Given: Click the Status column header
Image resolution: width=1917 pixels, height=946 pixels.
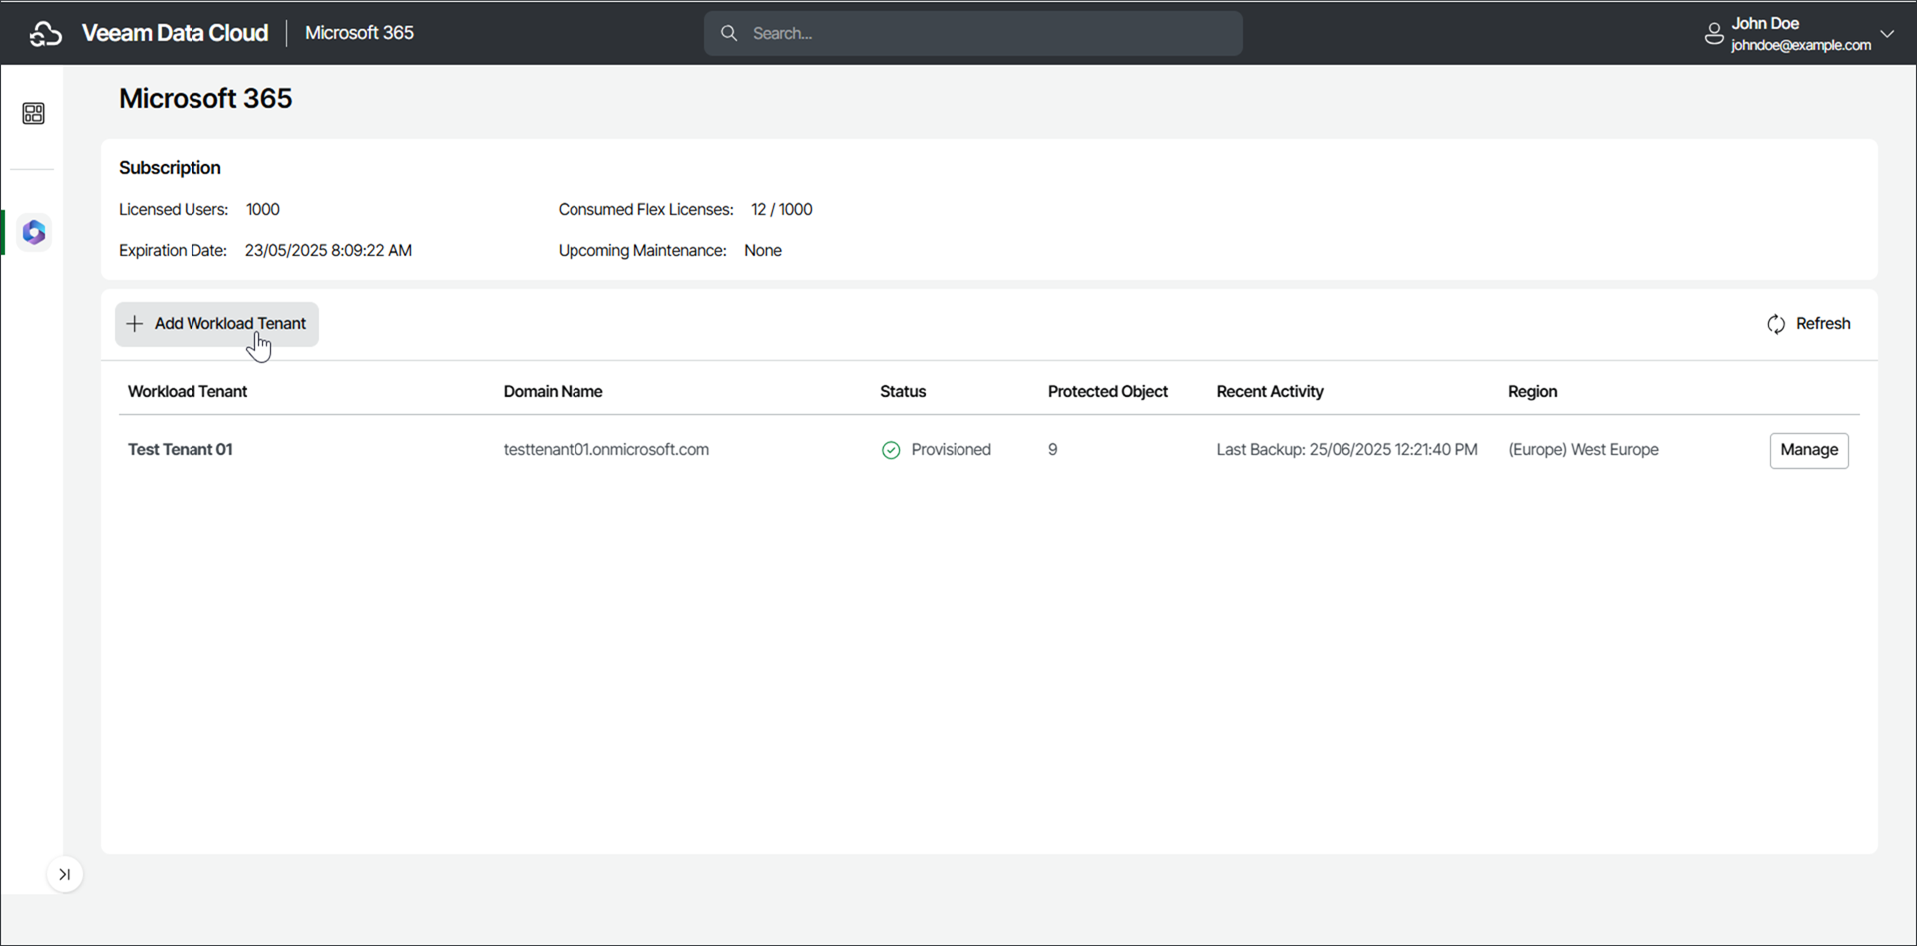Looking at the screenshot, I should coord(903,392).
